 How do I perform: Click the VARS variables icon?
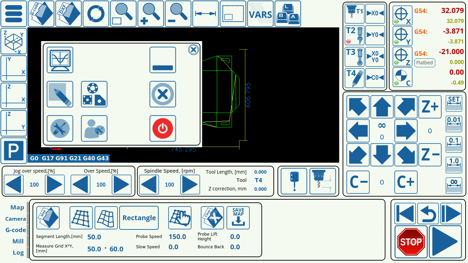(x=260, y=14)
